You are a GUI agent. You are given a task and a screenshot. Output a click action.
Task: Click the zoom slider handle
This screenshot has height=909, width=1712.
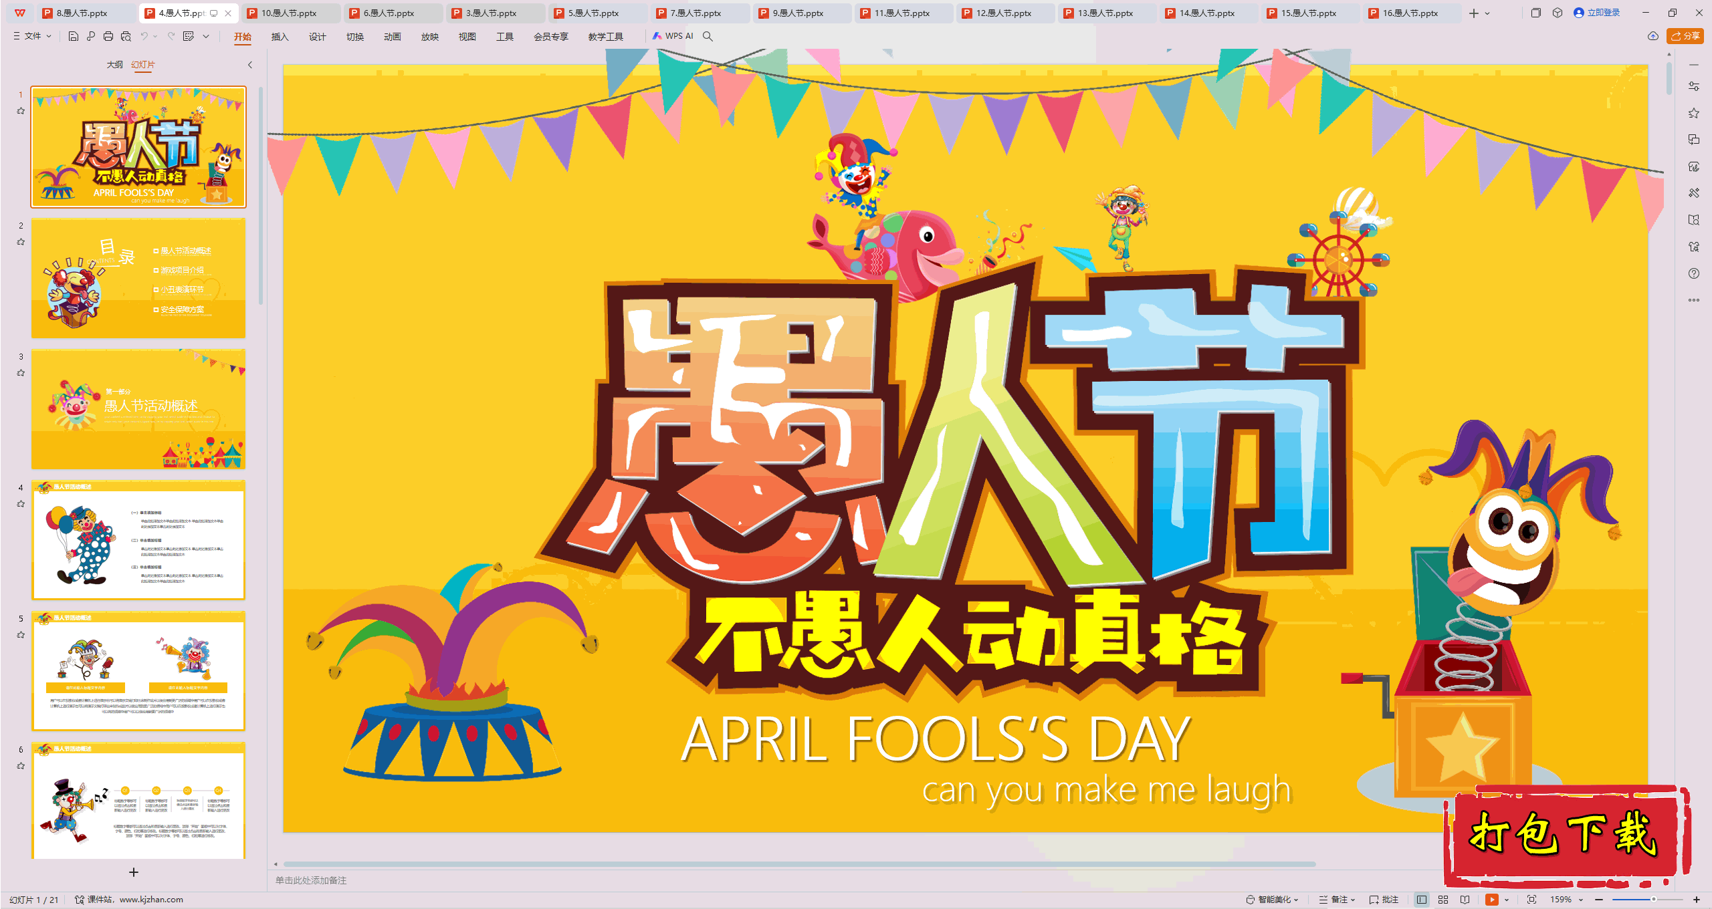tap(1653, 900)
